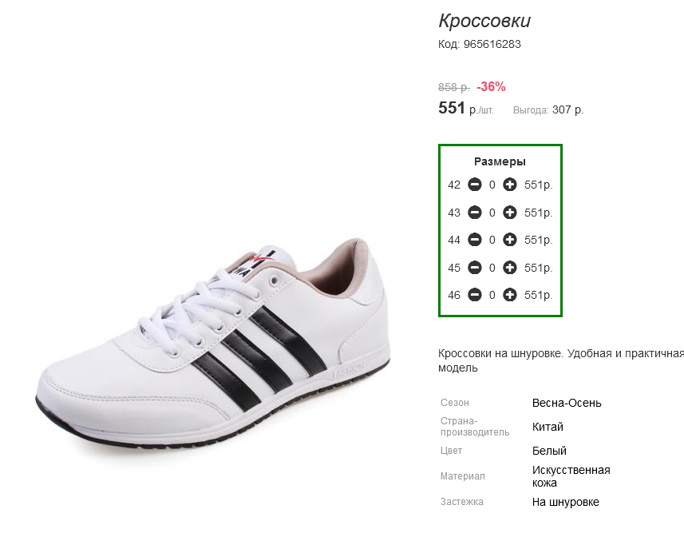Increase quantity for size 42
Image resolution: width=684 pixels, height=537 pixels.
tap(510, 185)
